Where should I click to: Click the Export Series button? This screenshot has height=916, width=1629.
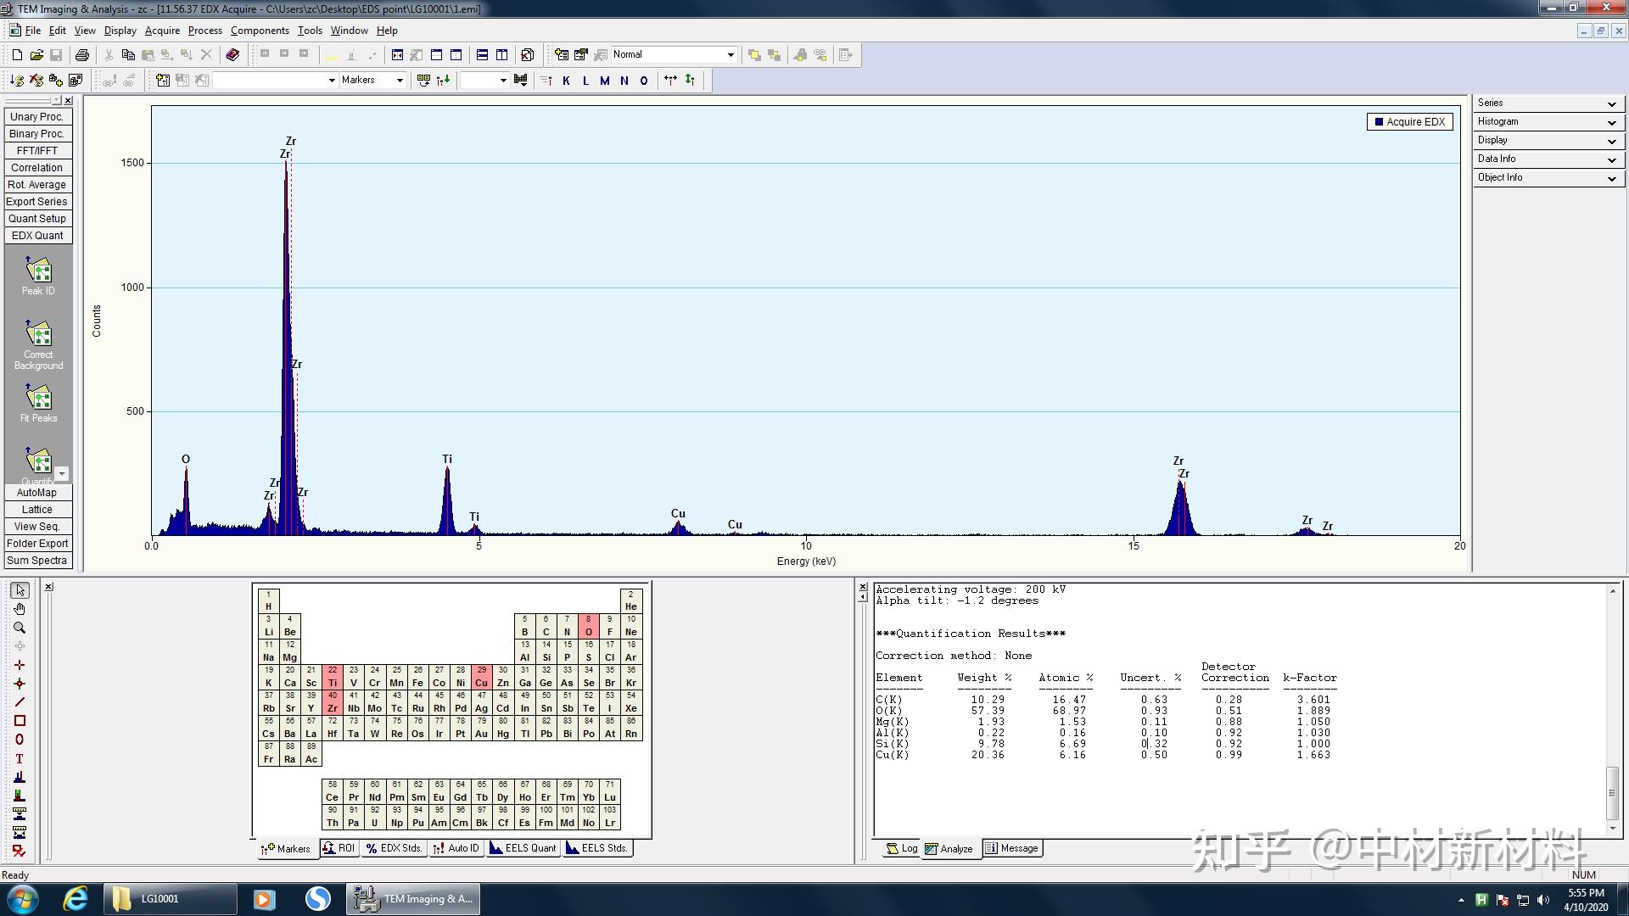click(36, 202)
